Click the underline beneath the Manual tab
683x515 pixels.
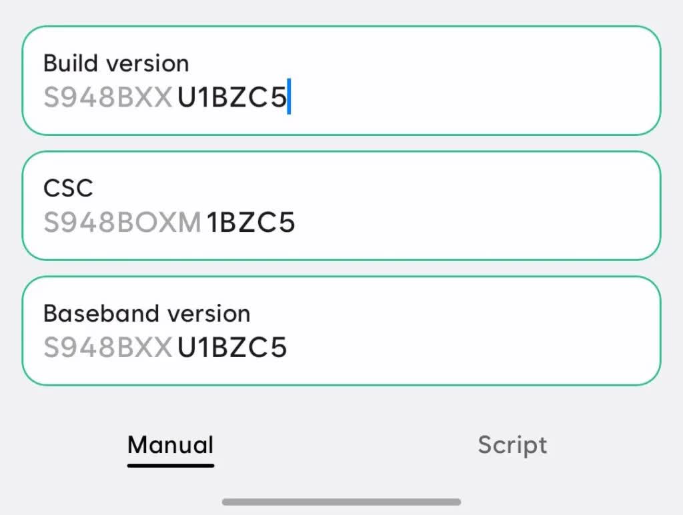[170, 466]
